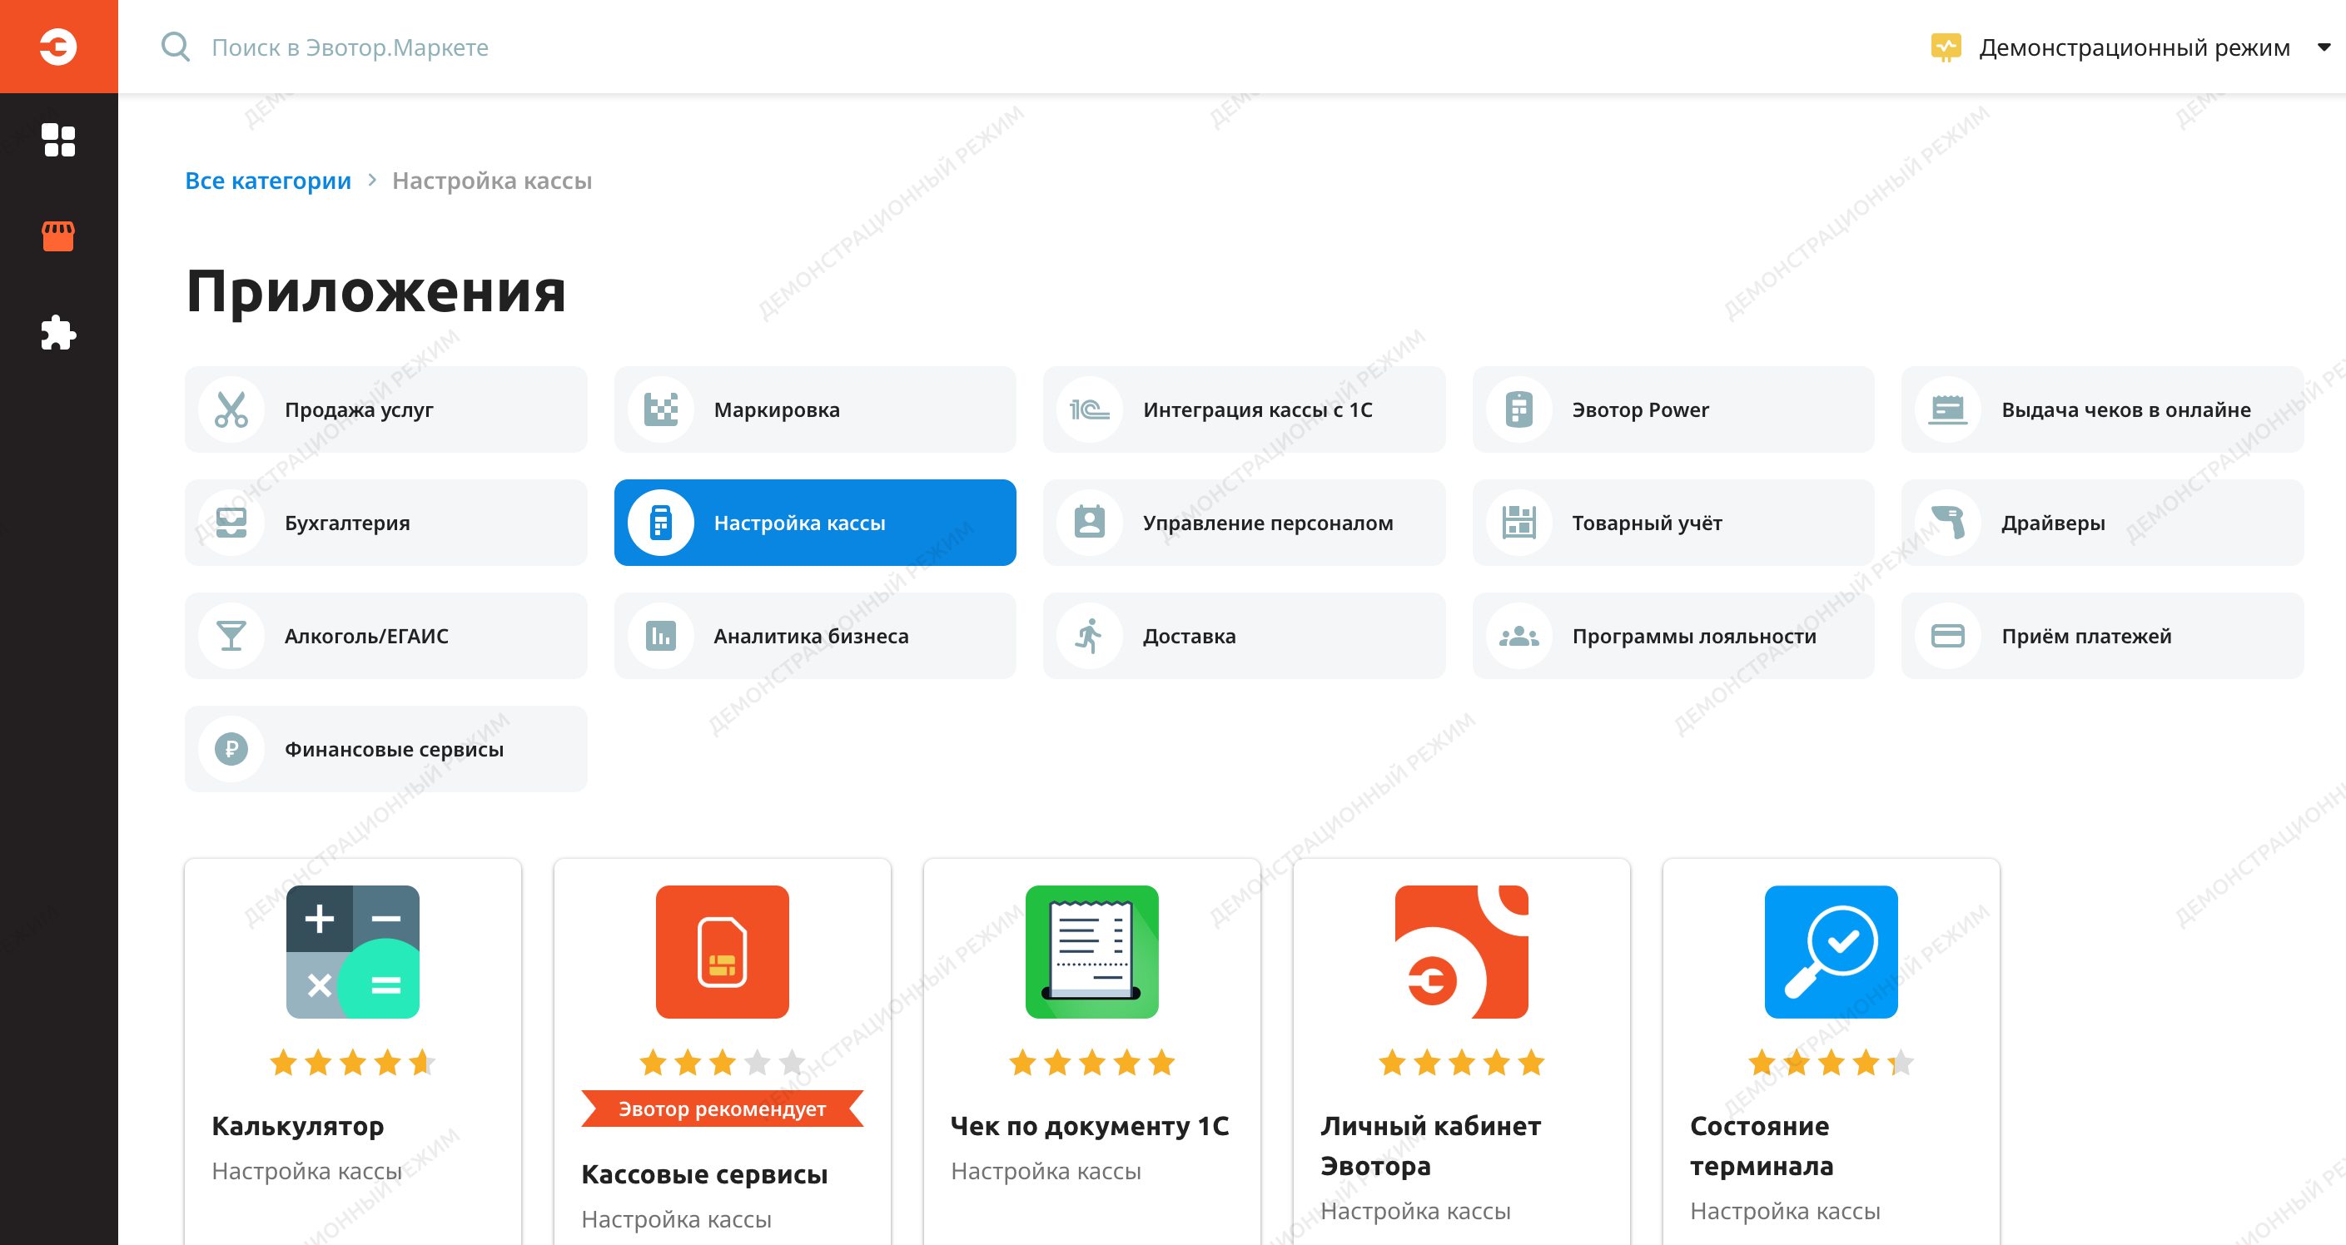Go to Все категории breadcrumb link
The image size is (2346, 1245).
[x=268, y=181]
